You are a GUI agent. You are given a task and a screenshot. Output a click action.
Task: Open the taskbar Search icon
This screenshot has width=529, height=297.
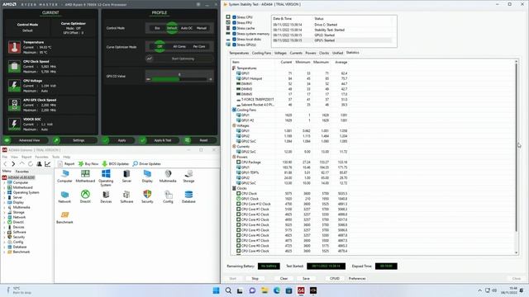(x=228, y=290)
